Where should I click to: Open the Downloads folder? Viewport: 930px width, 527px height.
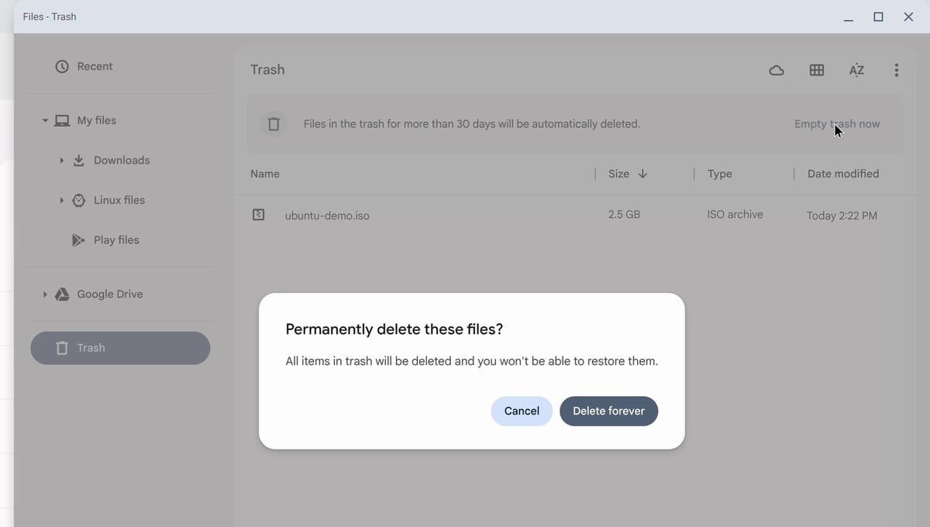click(122, 160)
